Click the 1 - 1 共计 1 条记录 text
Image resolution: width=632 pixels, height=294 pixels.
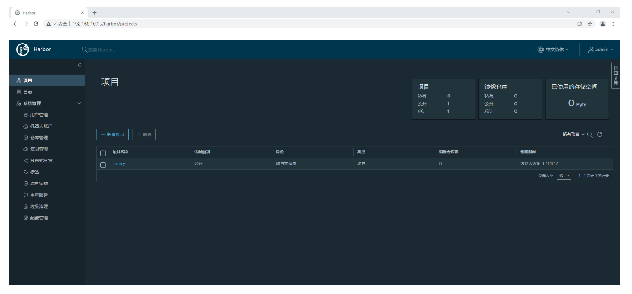[x=594, y=176]
